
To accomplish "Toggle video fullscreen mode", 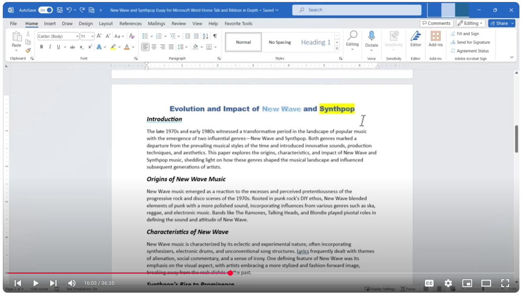I will (x=505, y=283).
